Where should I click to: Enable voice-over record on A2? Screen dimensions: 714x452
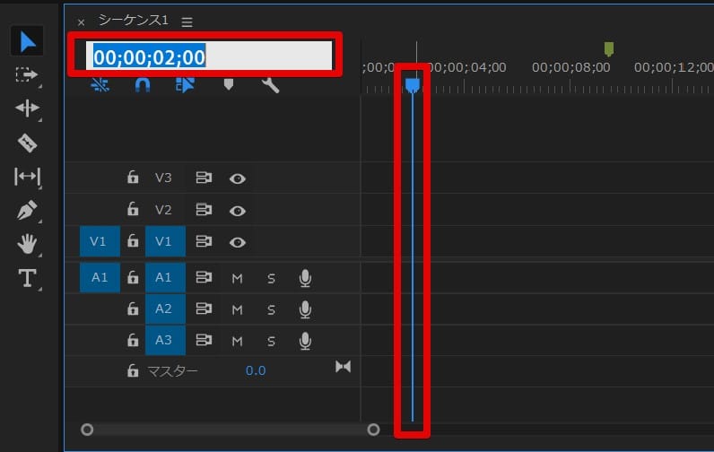point(305,309)
